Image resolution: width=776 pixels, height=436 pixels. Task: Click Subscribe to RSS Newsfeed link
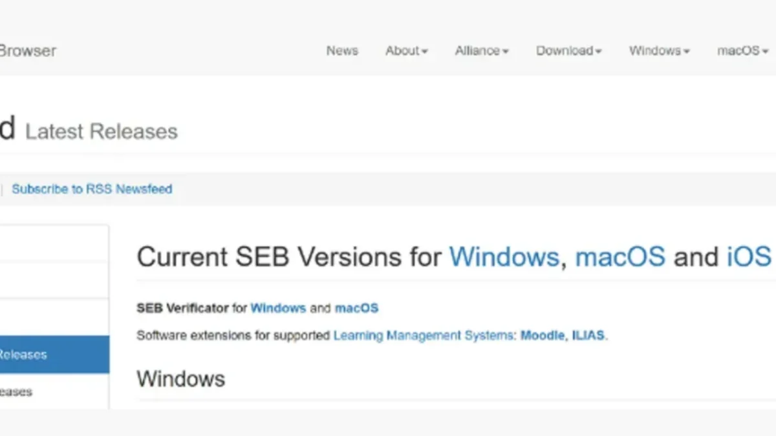pos(92,189)
